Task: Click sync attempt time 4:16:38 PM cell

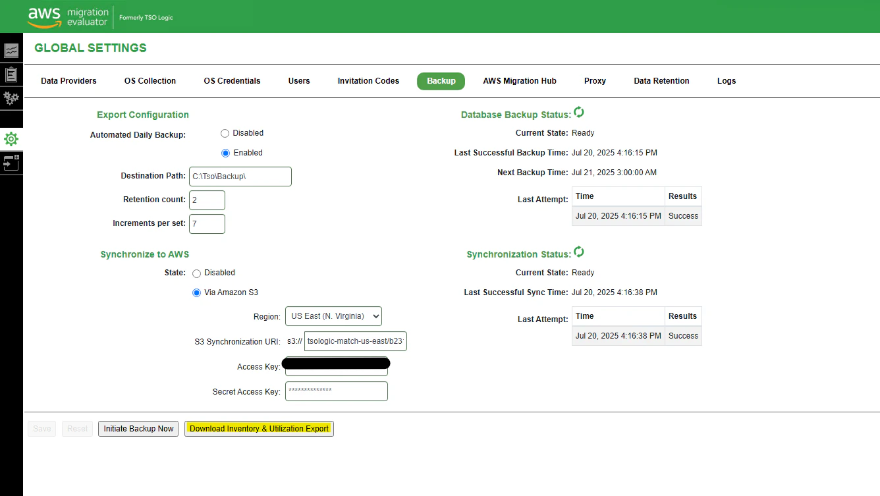Action: [618, 336]
